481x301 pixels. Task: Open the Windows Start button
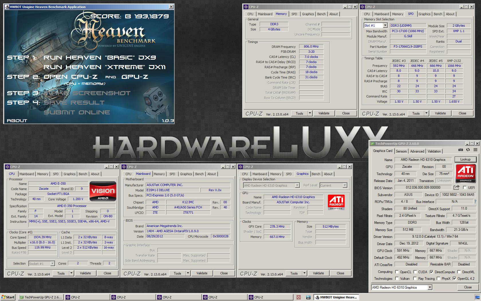(x=8, y=297)
